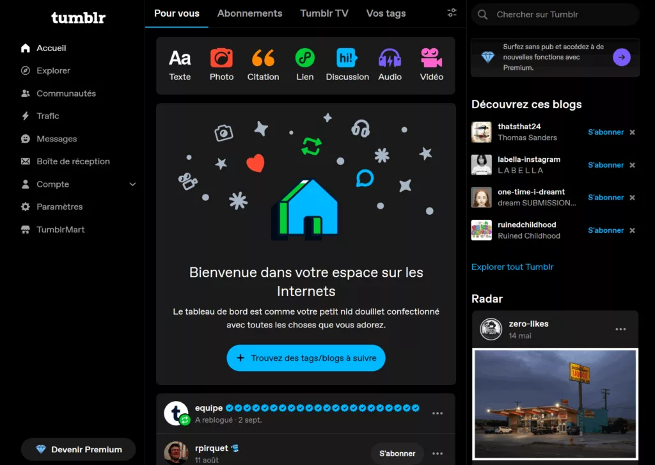Subscribe to thatsthat24 blog

pos(606,132)
